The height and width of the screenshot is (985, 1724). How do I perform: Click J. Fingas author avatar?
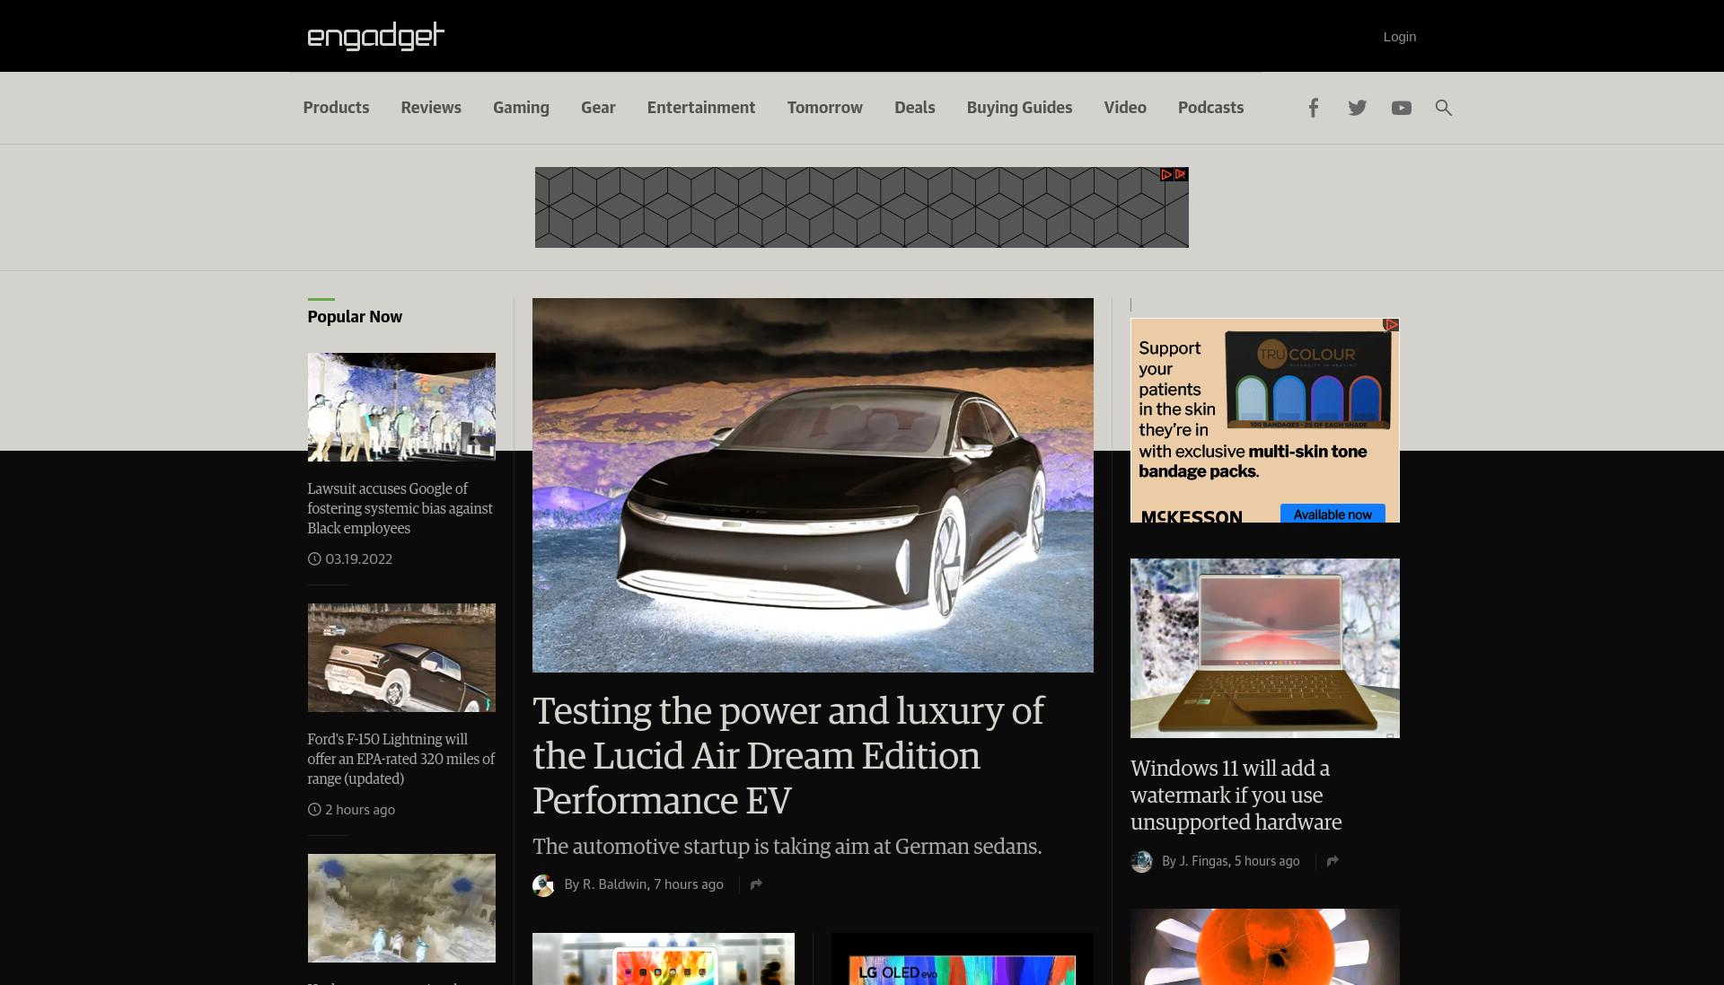1141,862
